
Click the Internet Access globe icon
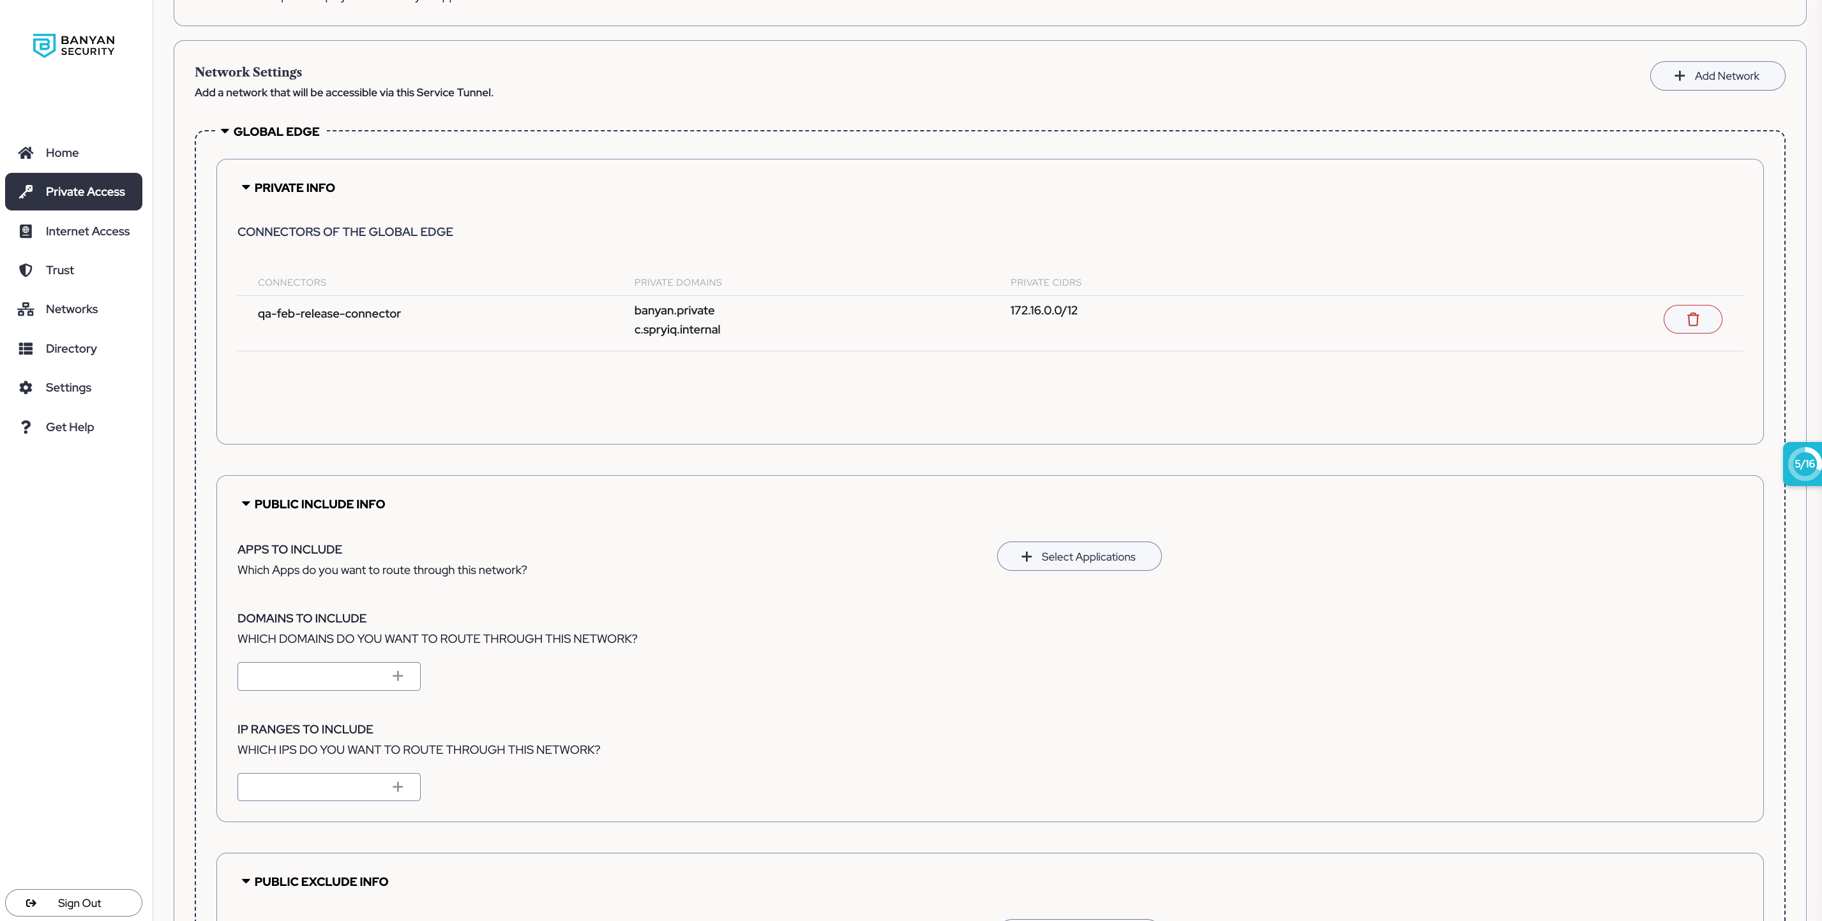(26, 231)
